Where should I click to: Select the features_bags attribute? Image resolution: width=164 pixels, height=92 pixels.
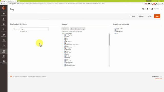click(69, 62)
